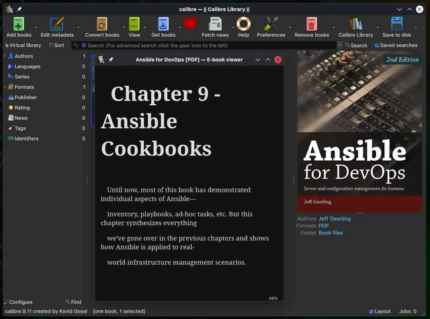Click the calibre app icon in title bar
This screenshot has height=319, width=430.
tap(9, 9)
